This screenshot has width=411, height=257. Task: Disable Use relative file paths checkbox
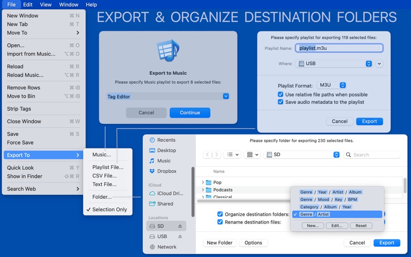point(281,95)
